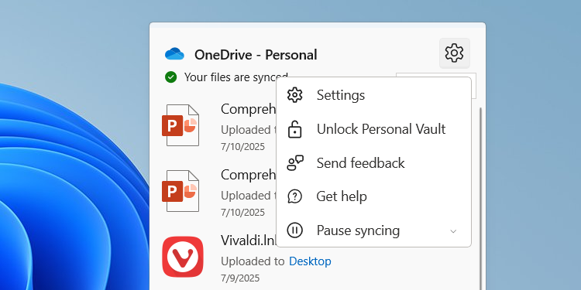
Task: Open the Pause syncing menu item
Action: 374,230
